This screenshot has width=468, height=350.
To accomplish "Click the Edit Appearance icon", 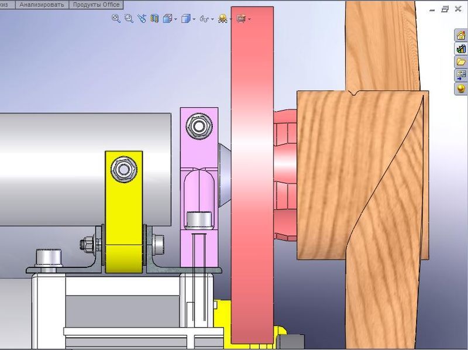I will tap(223, 19).
